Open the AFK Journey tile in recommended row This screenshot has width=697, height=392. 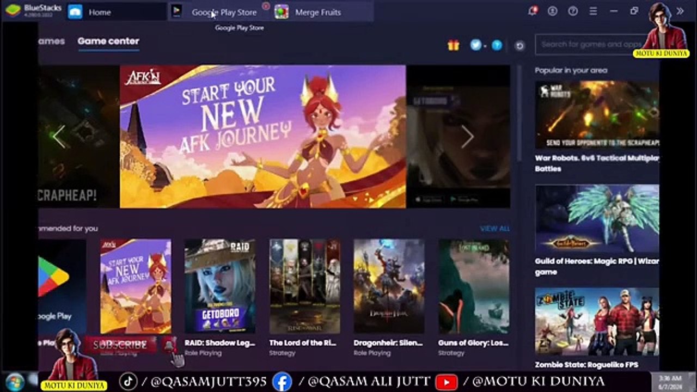coord(136,286)
